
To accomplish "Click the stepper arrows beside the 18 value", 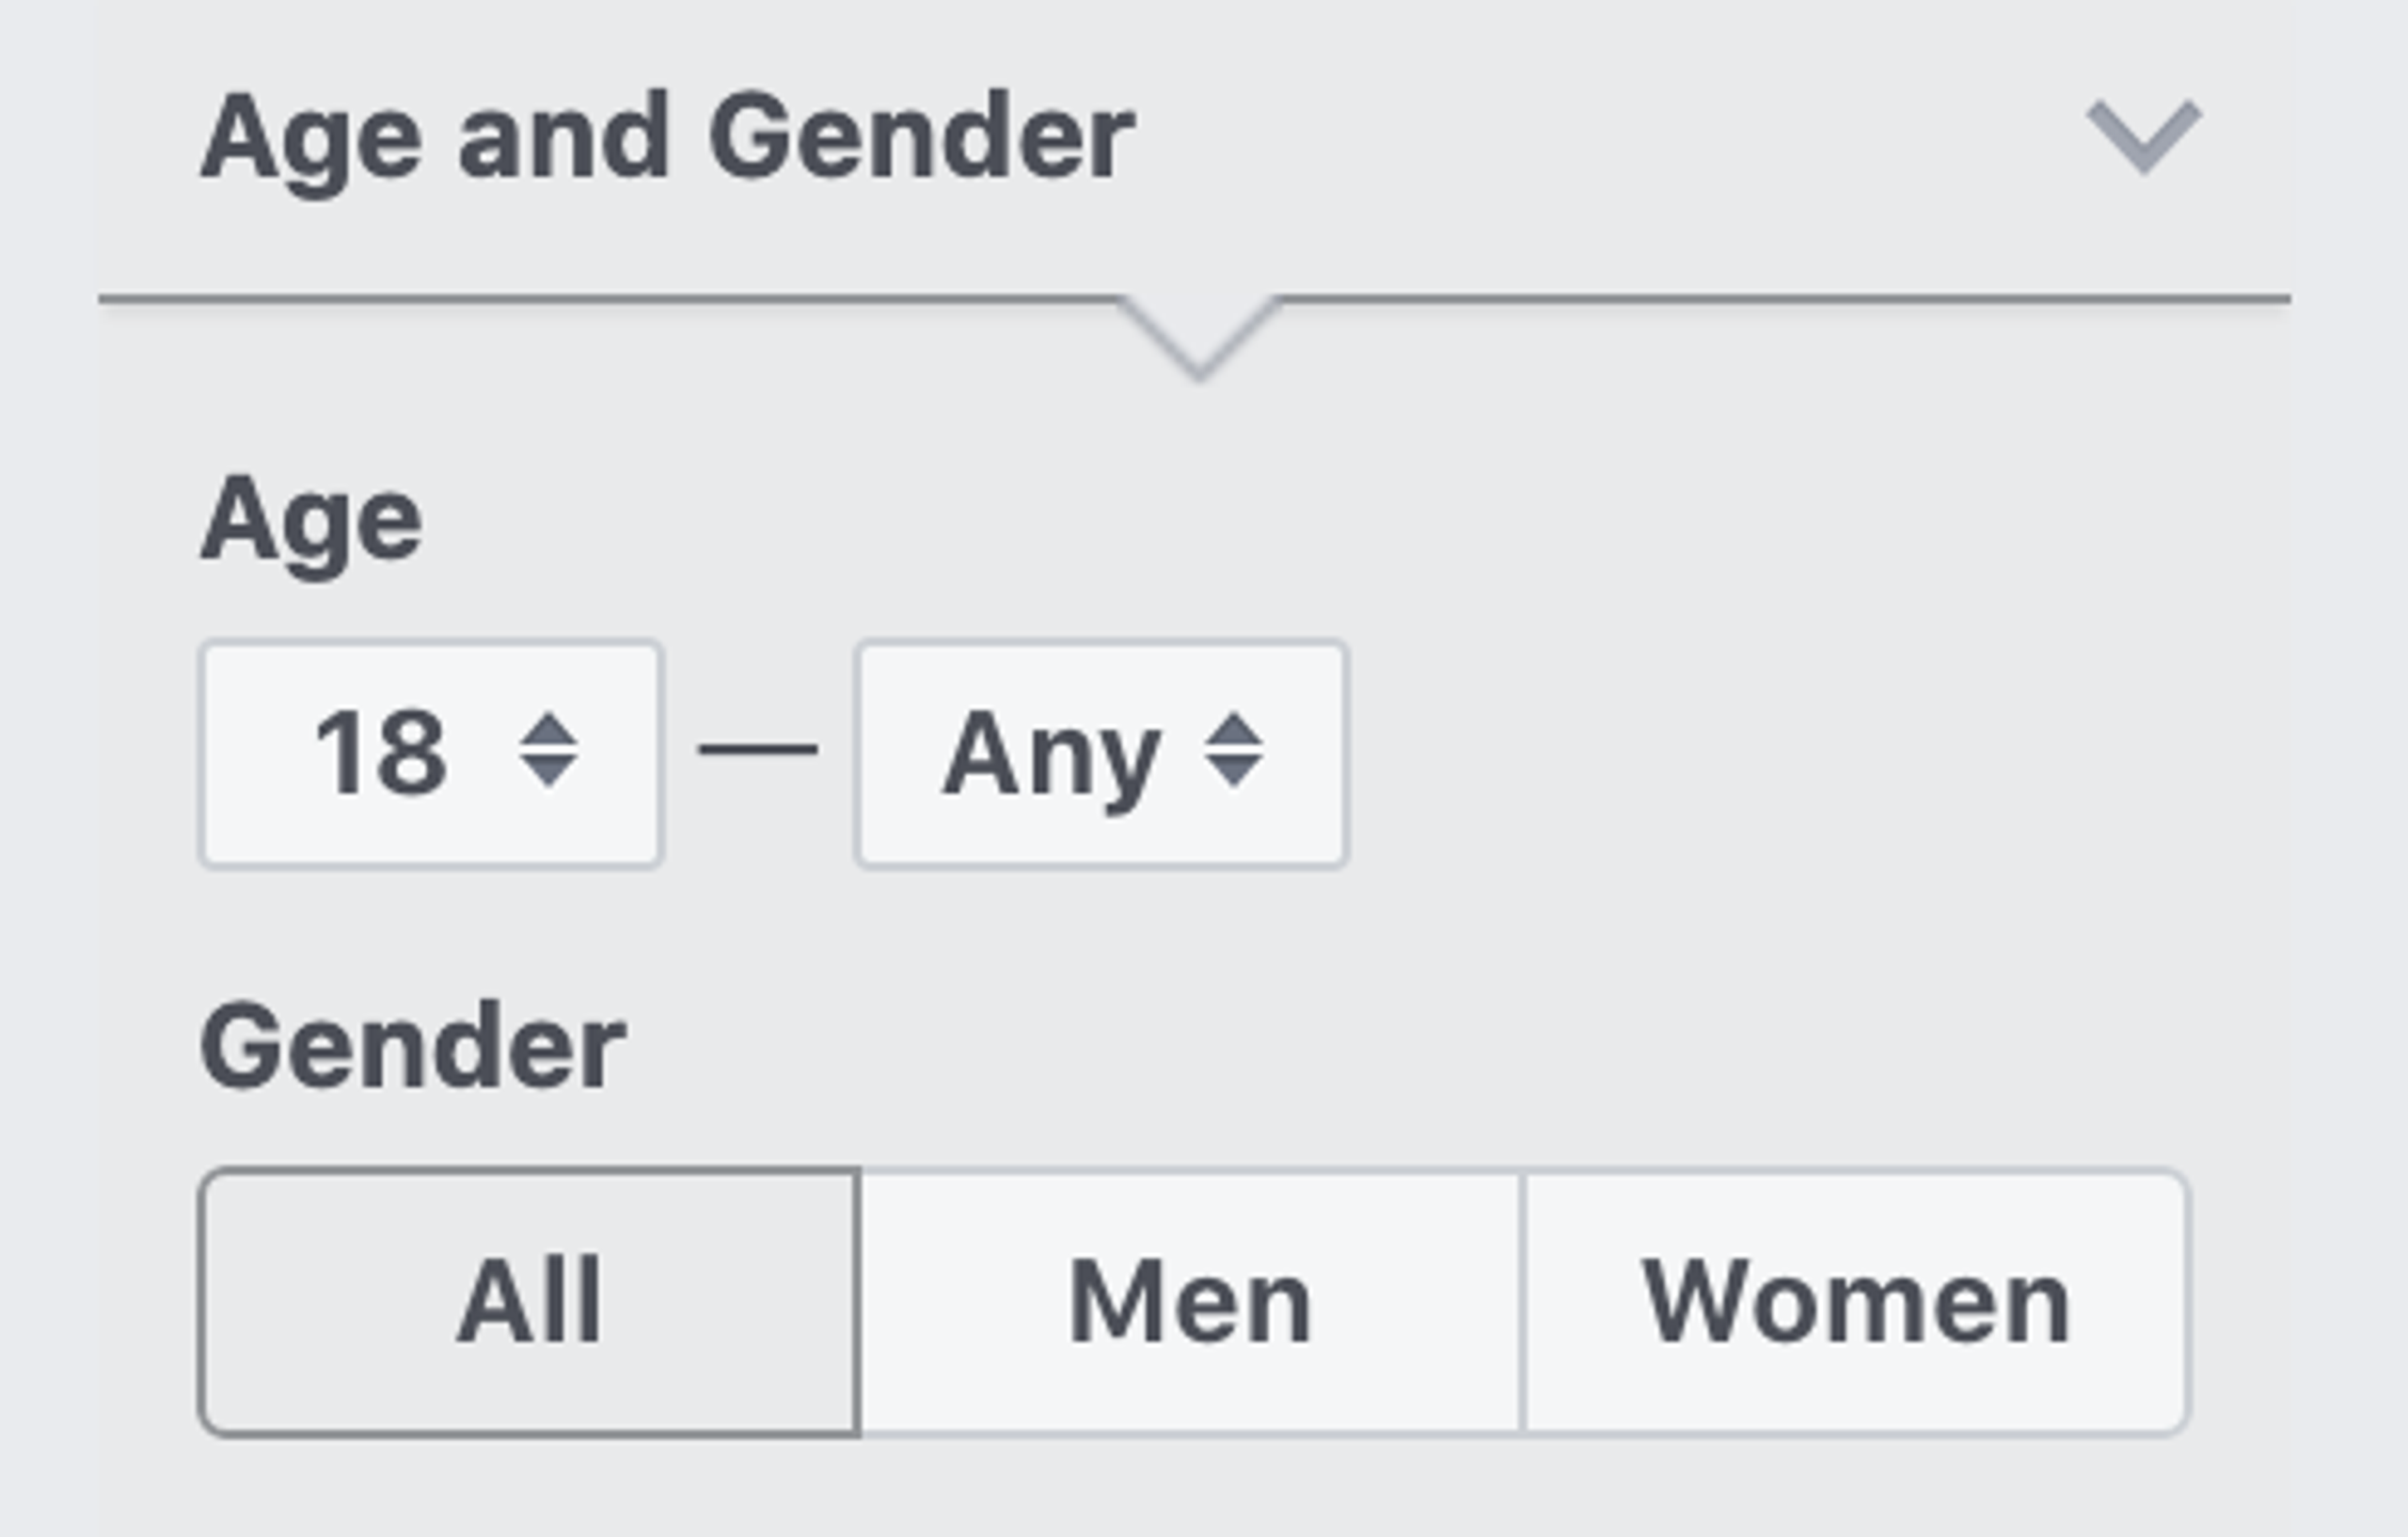I will tap(548, 749).
